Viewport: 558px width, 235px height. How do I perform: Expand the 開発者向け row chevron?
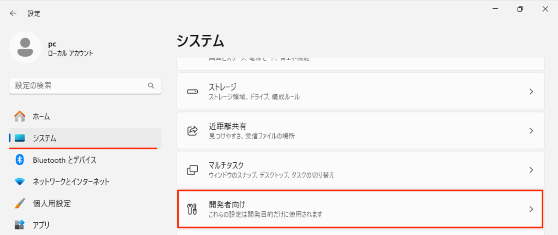coord(531,209)
